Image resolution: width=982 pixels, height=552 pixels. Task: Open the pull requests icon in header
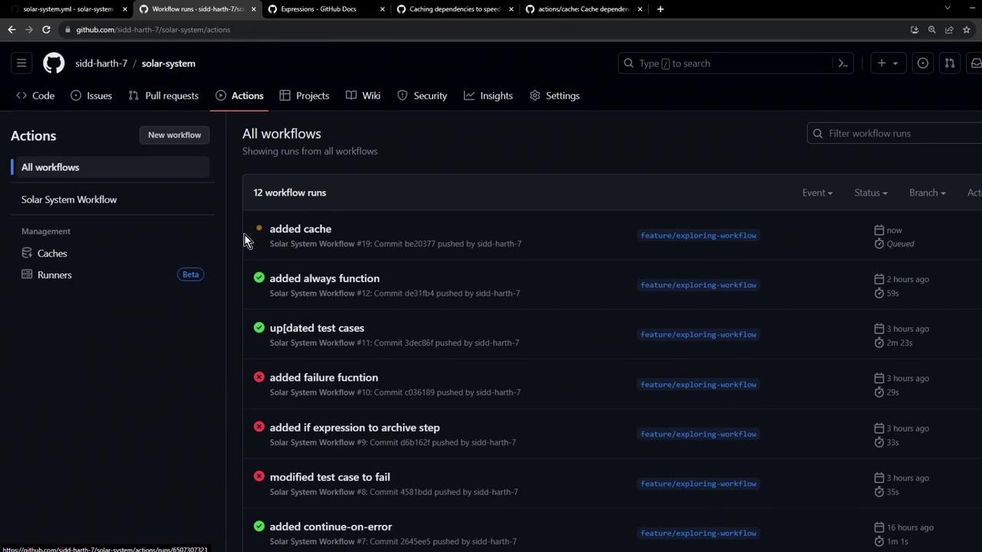pos(950,64)
